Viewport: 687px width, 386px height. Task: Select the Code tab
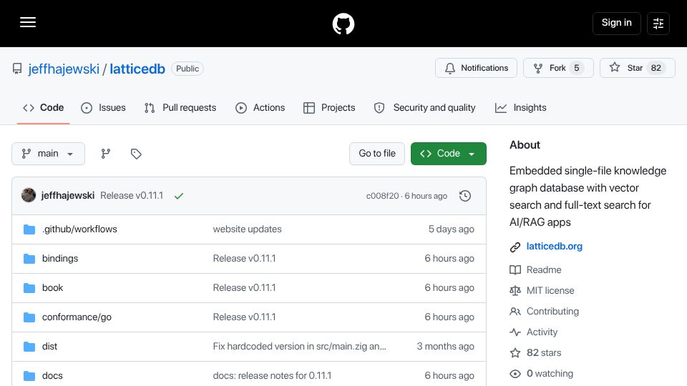point(44,108)
